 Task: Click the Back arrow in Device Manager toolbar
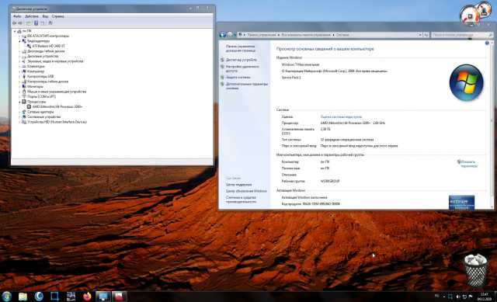tap(14, 23)
